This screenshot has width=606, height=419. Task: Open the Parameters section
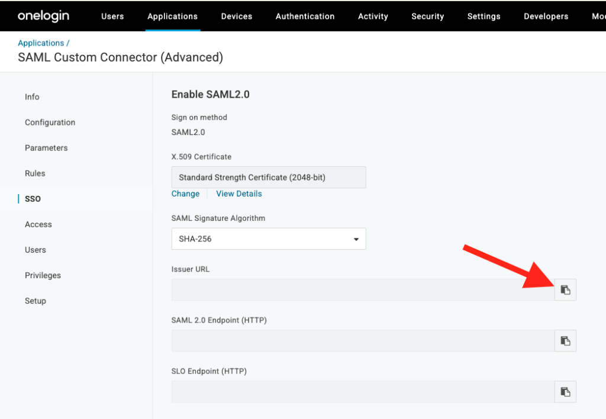[46, 147]
